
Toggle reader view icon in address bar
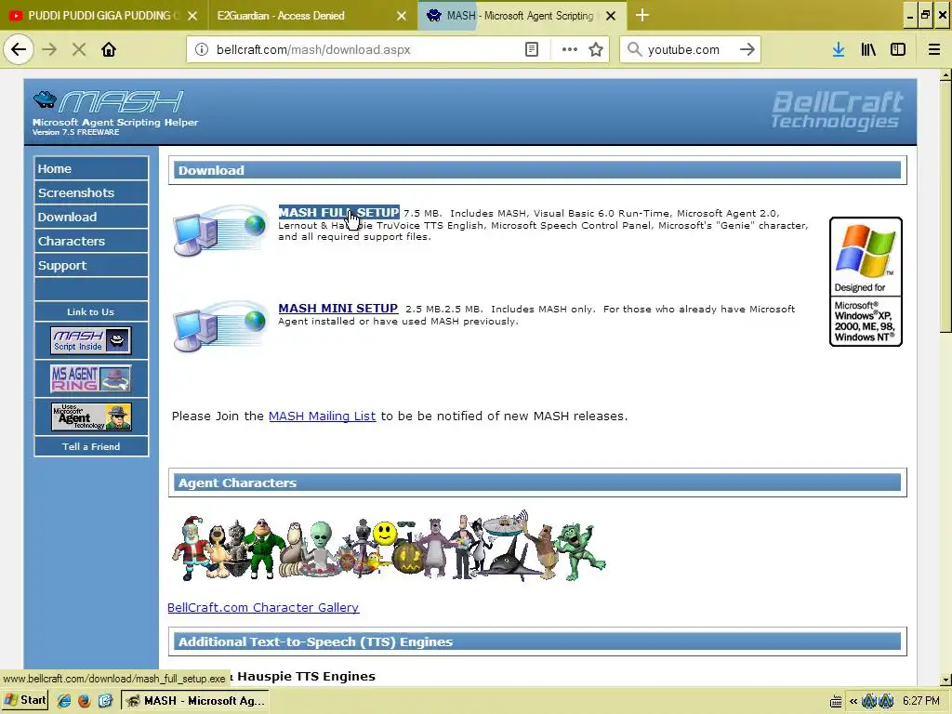[x=532, y=49]
